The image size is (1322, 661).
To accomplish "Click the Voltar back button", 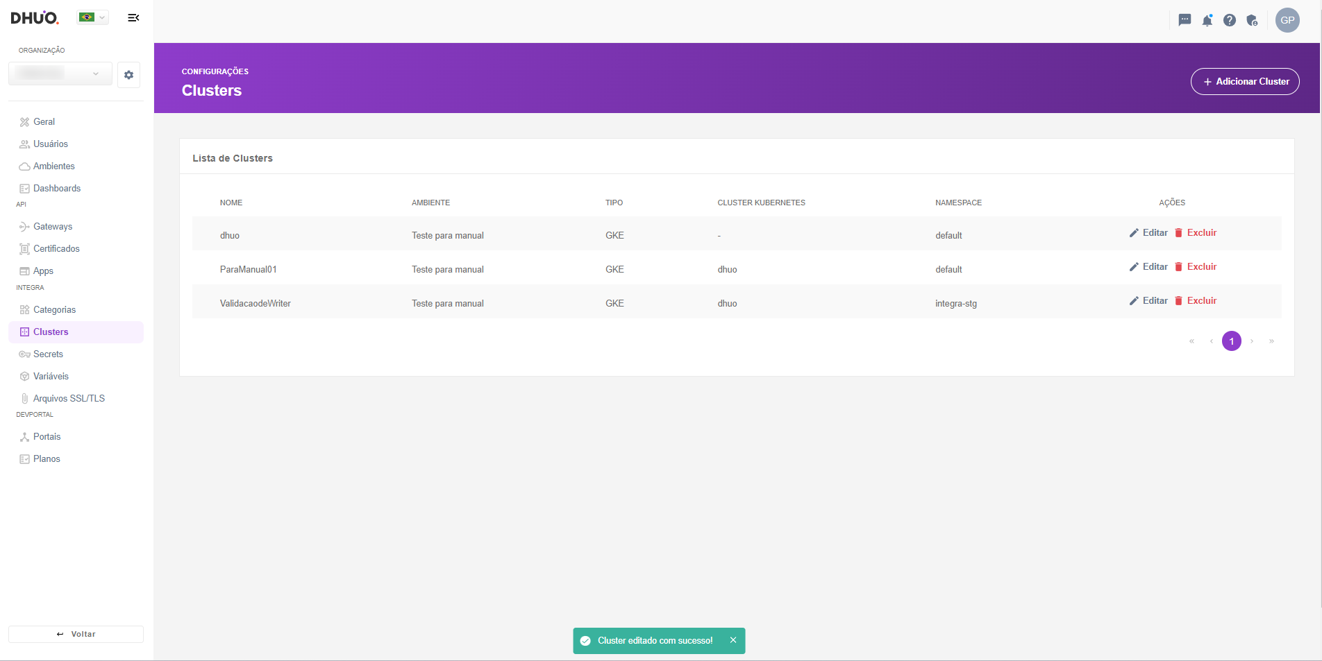I will 76,634.
